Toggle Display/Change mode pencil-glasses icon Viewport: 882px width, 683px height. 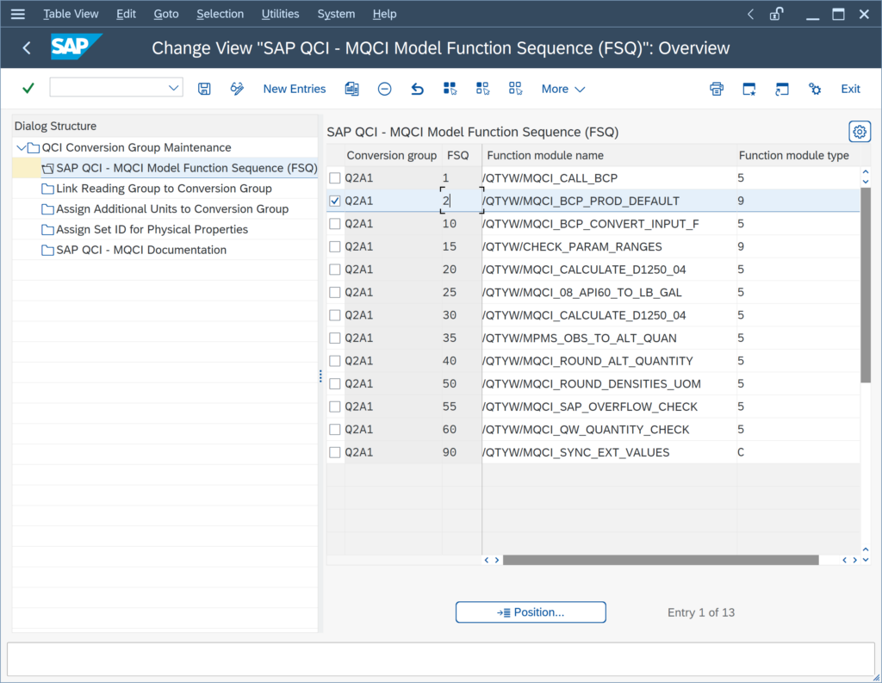tap(238, 89)
